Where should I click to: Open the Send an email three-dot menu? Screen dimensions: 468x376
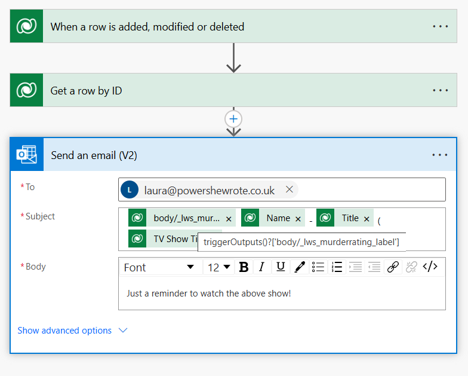440,155
